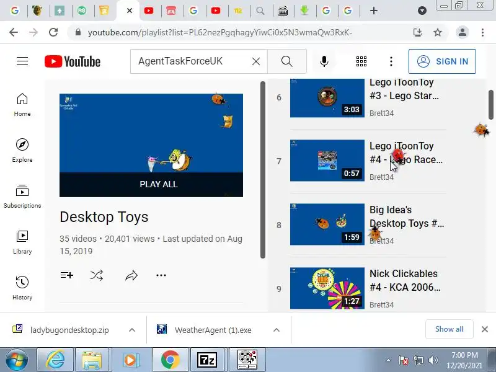Open the Windows Start menu
Image resolution: width=496 pixels, height=372 pixels.
(17, 360)
